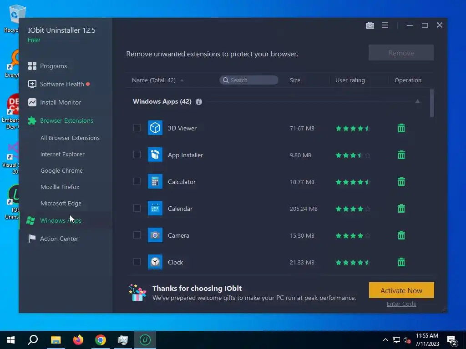Click the Activate Now button
This screenshot has height=349, width=466.
point(401,290)
